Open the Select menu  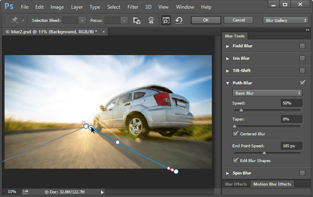pos(114,7)
